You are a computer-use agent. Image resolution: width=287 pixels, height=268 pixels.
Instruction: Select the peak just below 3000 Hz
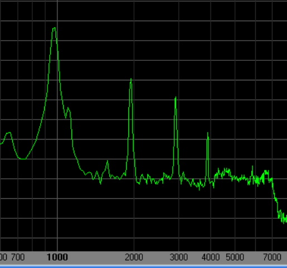[175, 98]
